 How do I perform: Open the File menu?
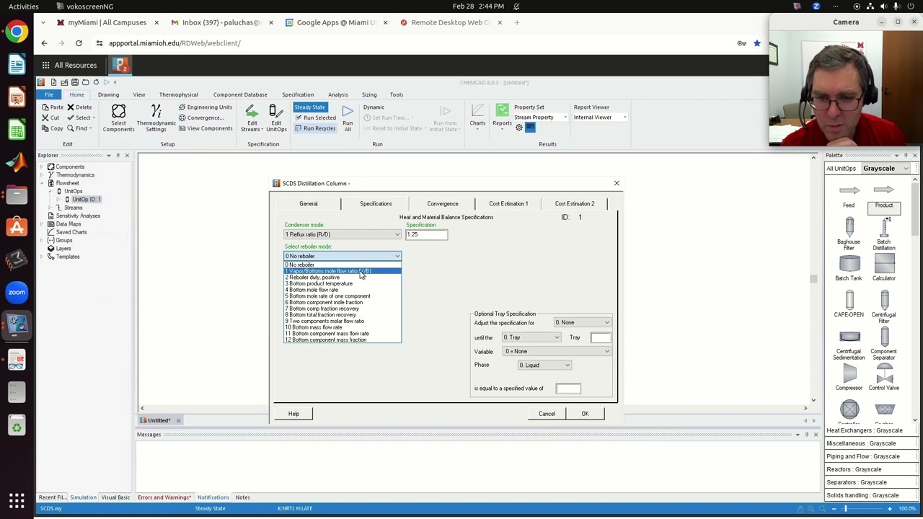pos(49,94)
